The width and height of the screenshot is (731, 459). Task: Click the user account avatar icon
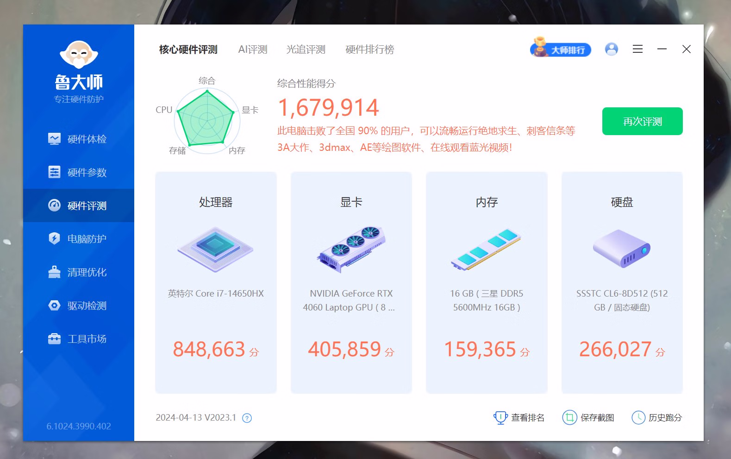point(612,49)
